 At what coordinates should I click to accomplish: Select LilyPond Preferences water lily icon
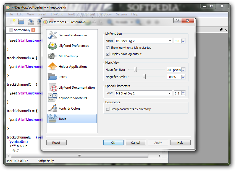pyautogui.click(x=53, y=46)
